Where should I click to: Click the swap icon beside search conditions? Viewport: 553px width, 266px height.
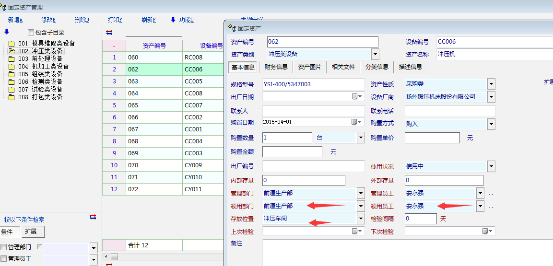point(93,217)
